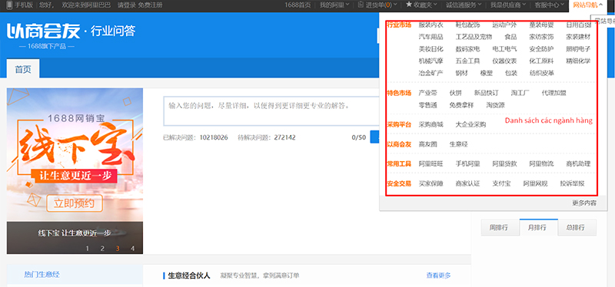Click the 立即预约 banner button
The width and height of the screenshot is (615, 287).
(75, 203)
